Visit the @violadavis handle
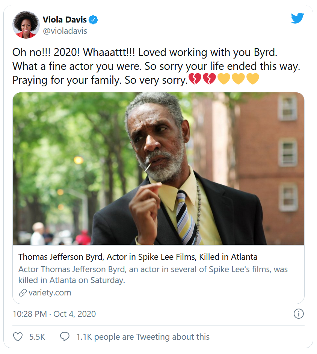The height and width of the screenshot is (354, 317). point(65,31)
